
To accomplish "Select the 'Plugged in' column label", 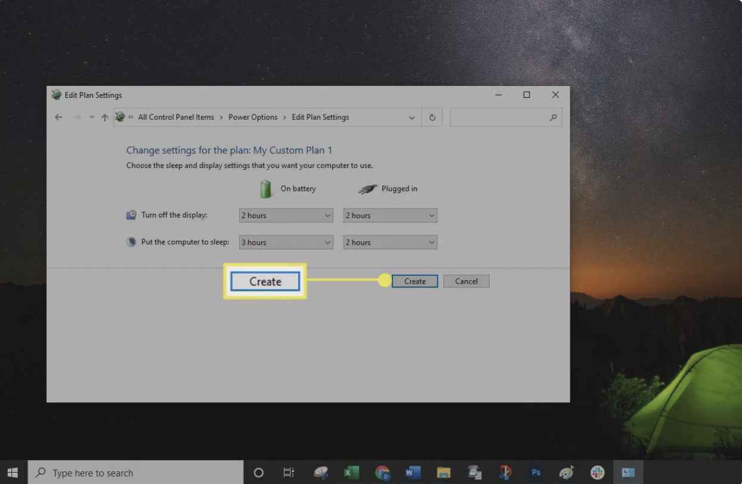I will [x=400, y=189].
